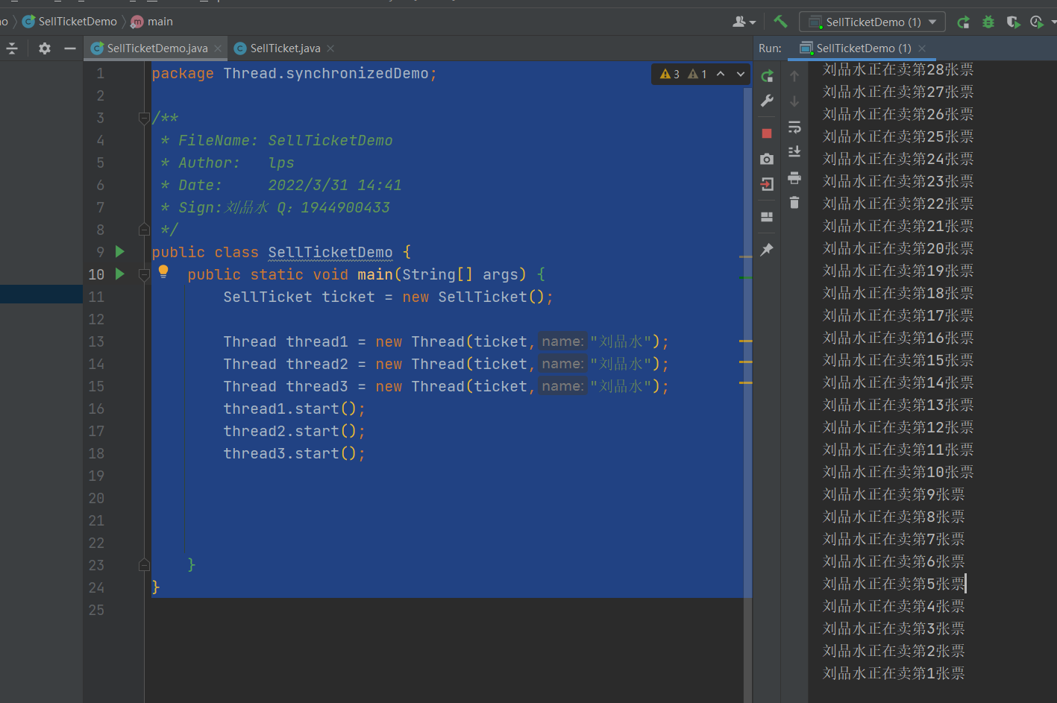The height and width of the screenshot is (703, 1057).
Task: Click the up arrow in console toolbar
Action: (794, 76)
